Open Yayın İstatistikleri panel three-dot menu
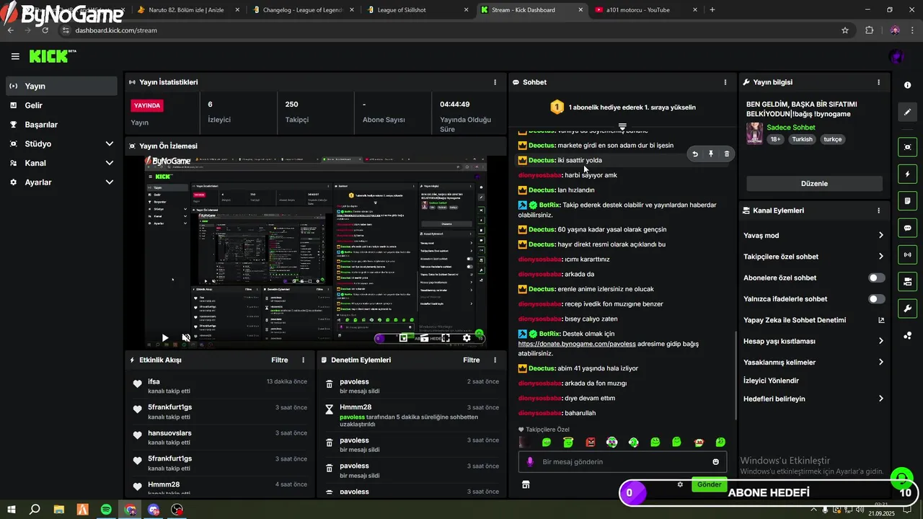 pyautogui.click(x=495, y=82)
